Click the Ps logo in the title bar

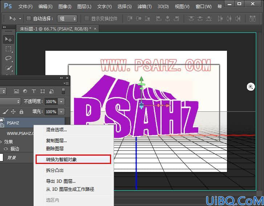point(8,6)
